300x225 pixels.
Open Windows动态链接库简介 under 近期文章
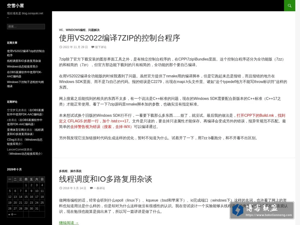tap(22, 67)
